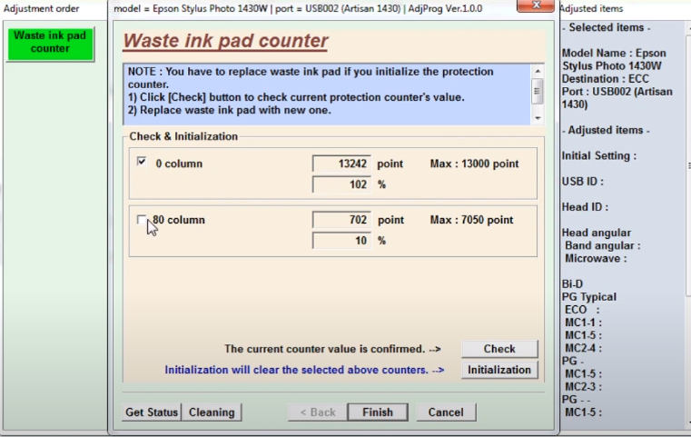Click 'The current counter value is confirmed.' text
This screenshot has height=437, width=691.
[x=325, y=349]
